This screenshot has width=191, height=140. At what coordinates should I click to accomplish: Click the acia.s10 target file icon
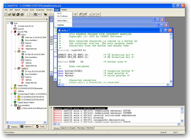(x=15, y=29)
